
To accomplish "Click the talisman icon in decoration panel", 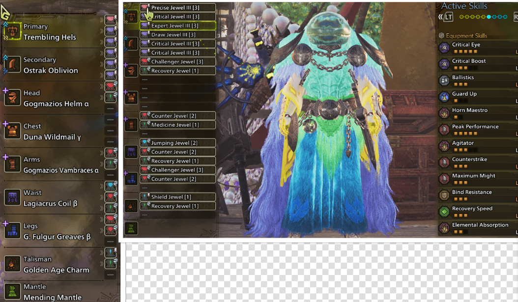I will pyautogui.click(x=131, y=206).
